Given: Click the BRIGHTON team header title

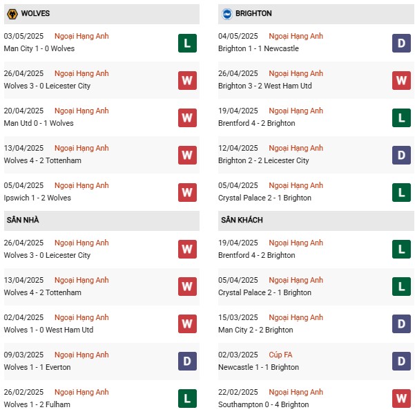Looking at the screenshot, I should (253, 14).
